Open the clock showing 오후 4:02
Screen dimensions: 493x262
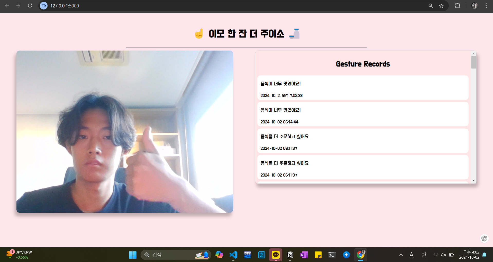point(469,255)
